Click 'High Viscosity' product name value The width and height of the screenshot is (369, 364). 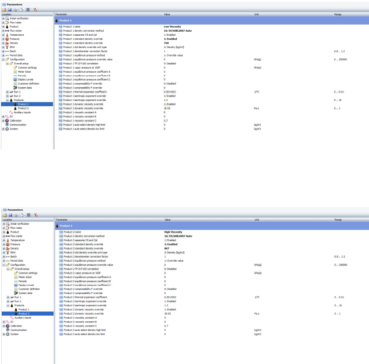pyautogui.click(x=173, y=232)
